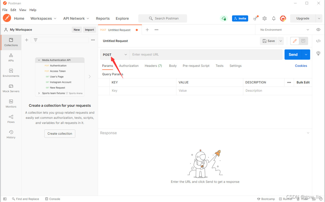
Task: Switch to the Authorization tab
Action: click(129, 66)
